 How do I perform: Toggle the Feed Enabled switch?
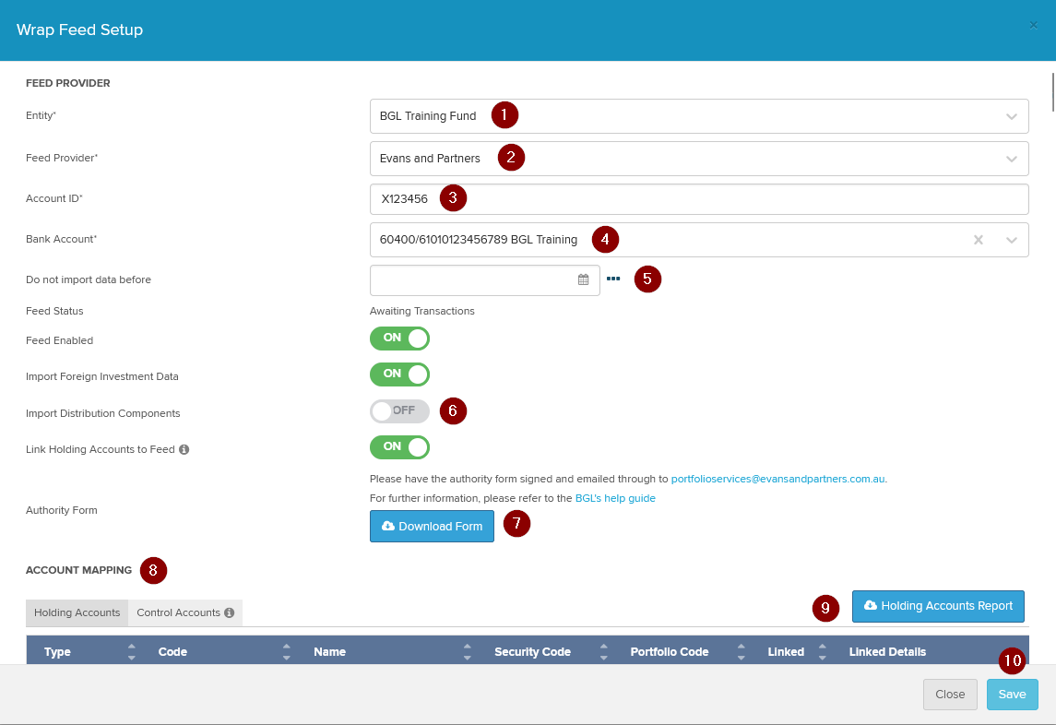tap(399, 339)
